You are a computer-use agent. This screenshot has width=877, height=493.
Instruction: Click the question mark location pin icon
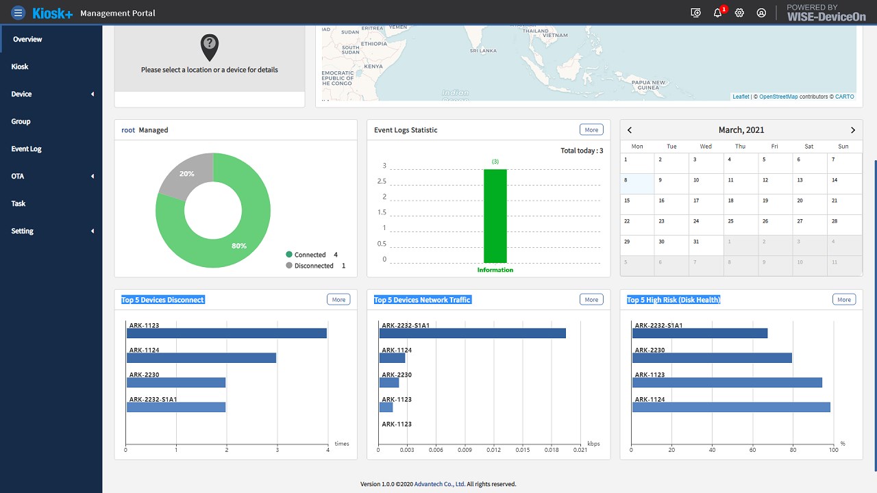210,48
